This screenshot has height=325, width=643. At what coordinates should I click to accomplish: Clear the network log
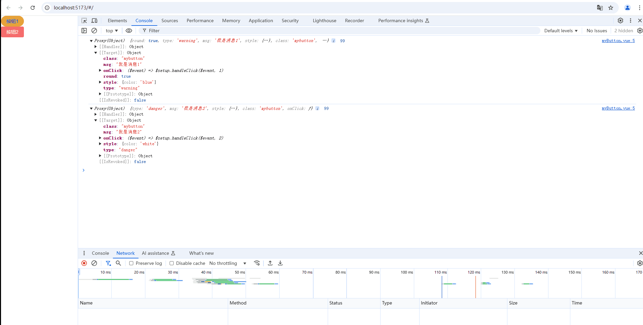[94, 263]
